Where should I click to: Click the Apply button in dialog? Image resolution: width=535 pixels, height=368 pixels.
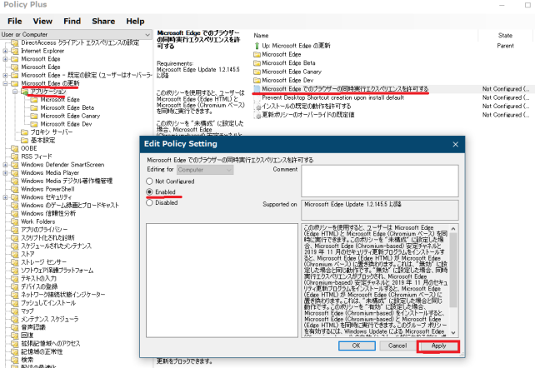click(x=438, y=346)
